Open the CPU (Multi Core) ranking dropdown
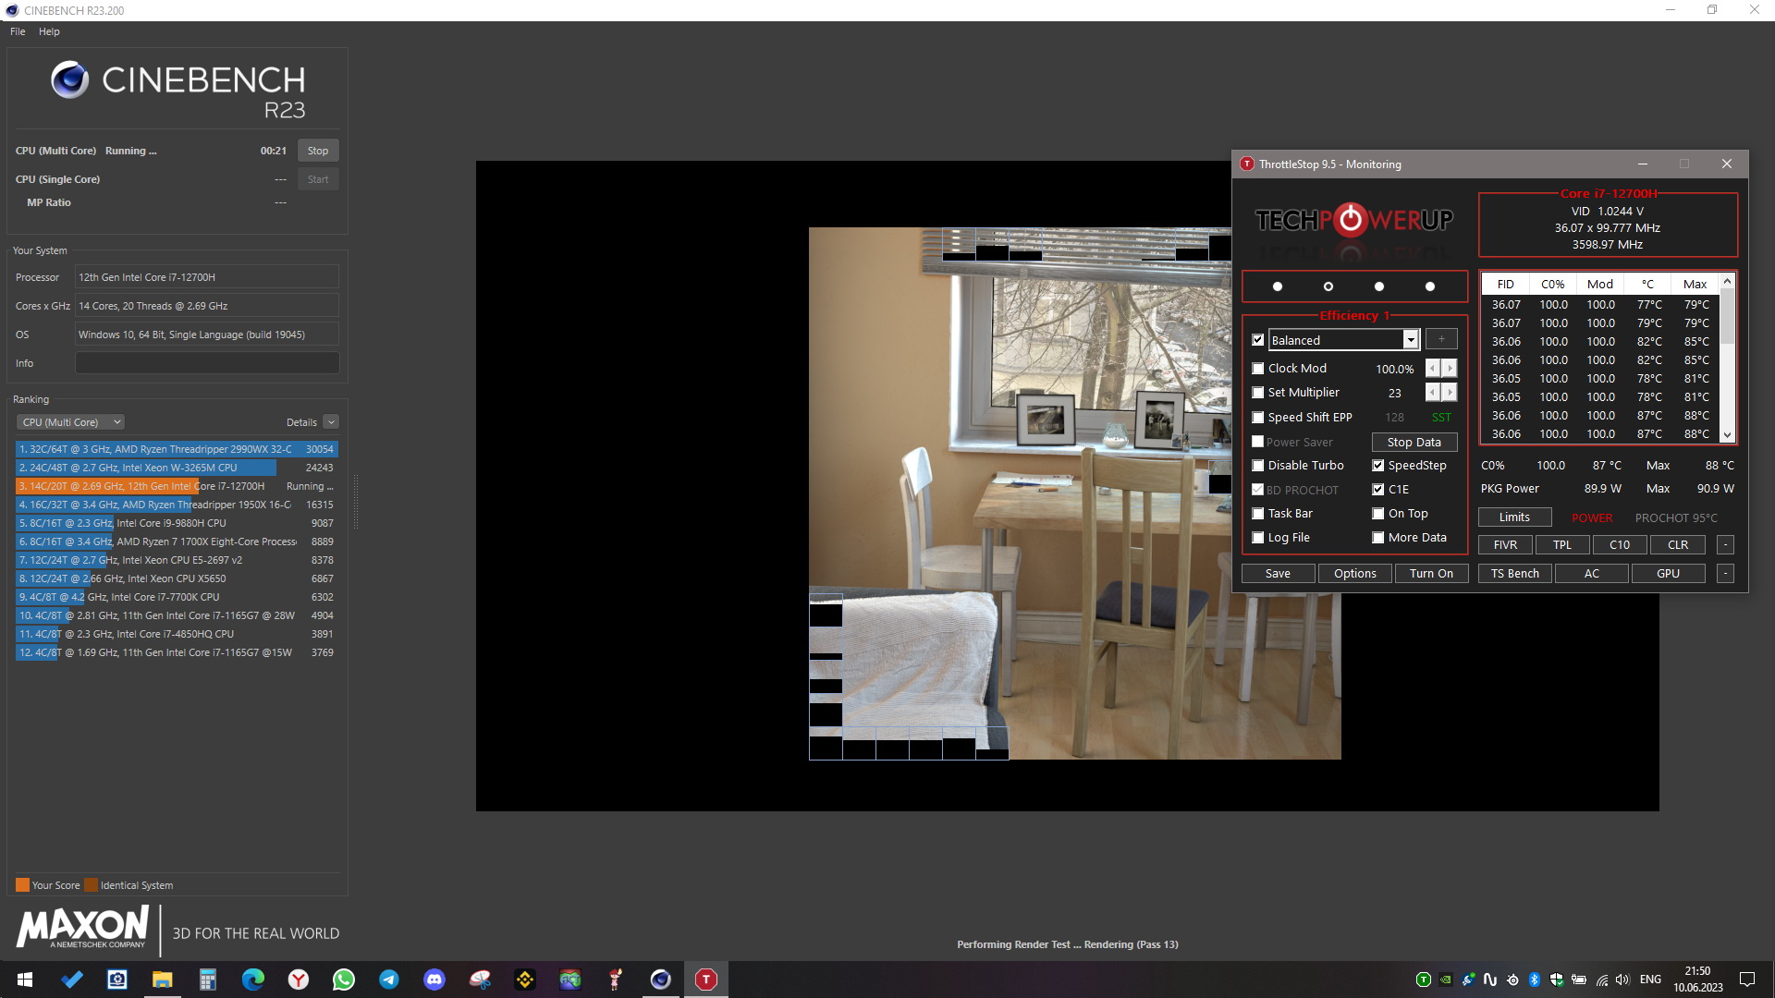Image resolution: width=1775 pixels, height=998 pixels. [x=70, y=422]
